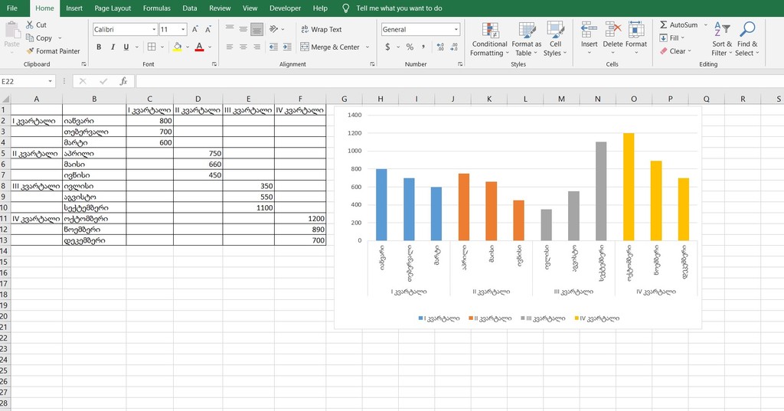The image size is (784, 411).
Task: Click the Paste clipboard icon
Action: tap(12, 30)
